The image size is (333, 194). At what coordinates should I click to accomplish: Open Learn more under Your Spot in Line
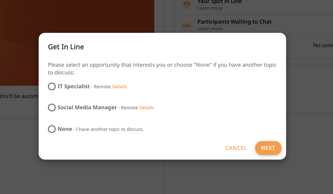tap(210, 8)
